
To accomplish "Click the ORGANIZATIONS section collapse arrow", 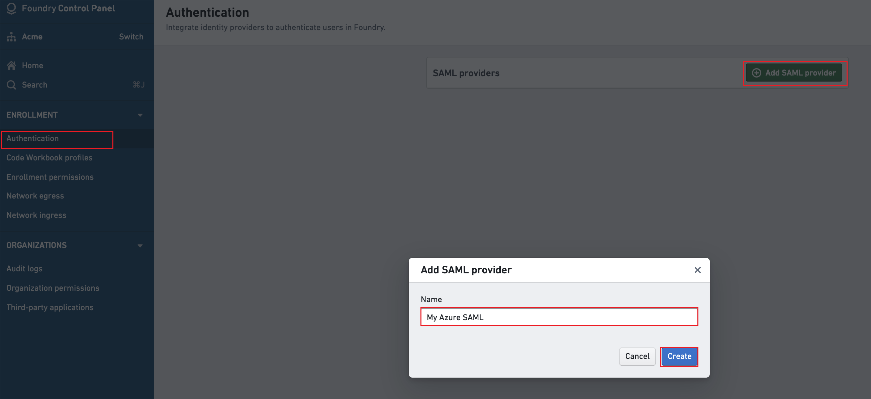I will coord(141,245).
